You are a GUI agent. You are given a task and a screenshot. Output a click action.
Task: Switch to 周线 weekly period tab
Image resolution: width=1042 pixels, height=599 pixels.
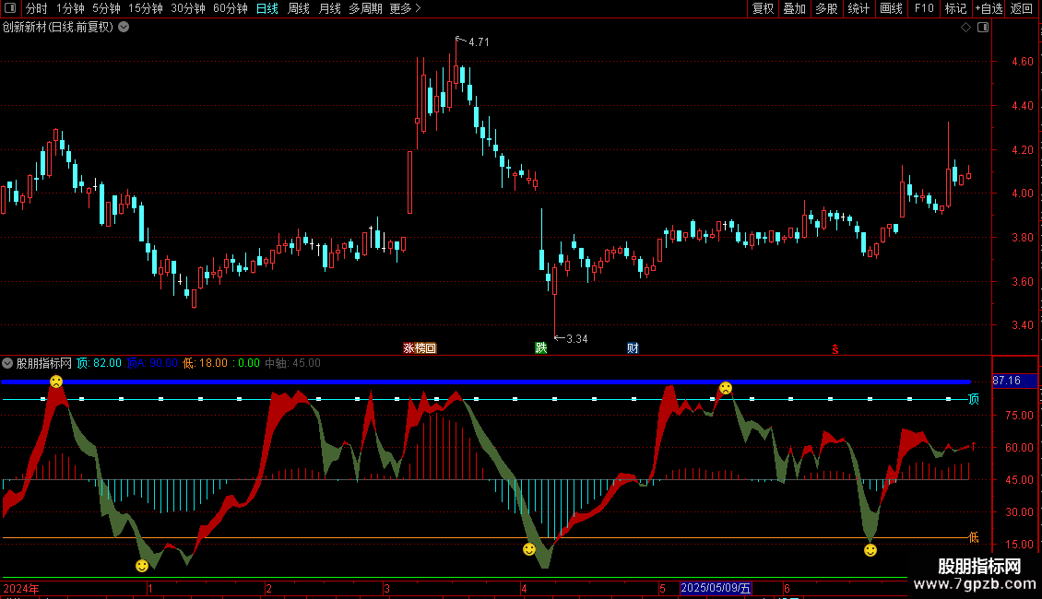point(299,8)
